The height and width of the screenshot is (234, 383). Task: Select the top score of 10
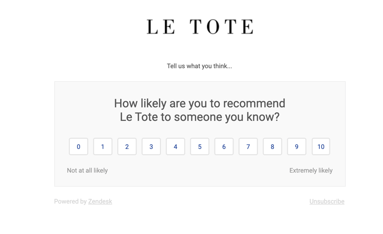(x=321, y=147)
